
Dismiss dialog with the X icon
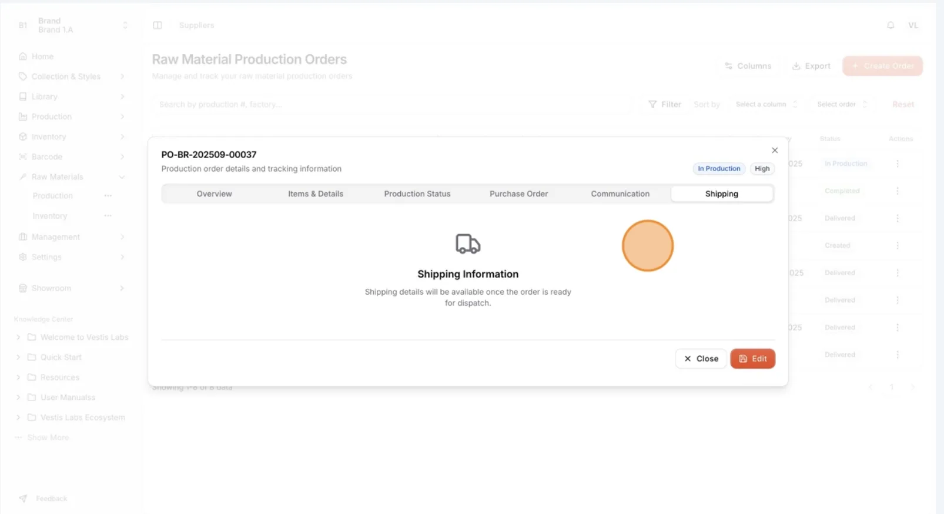click(x=775, y=151)
